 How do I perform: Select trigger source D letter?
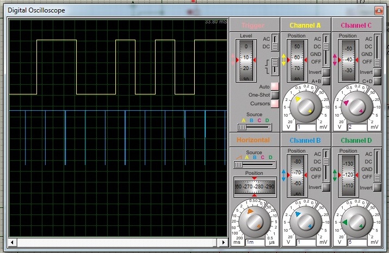[267, 121]
